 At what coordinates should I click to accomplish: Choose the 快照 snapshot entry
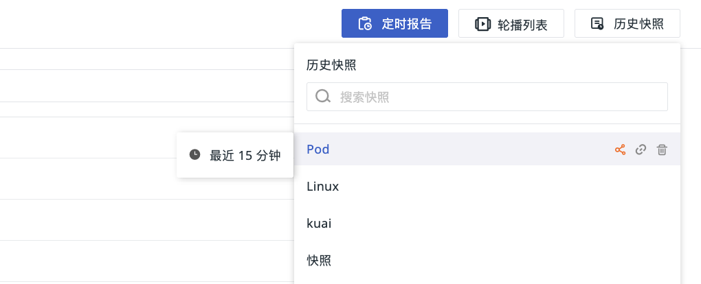(319, 261)
